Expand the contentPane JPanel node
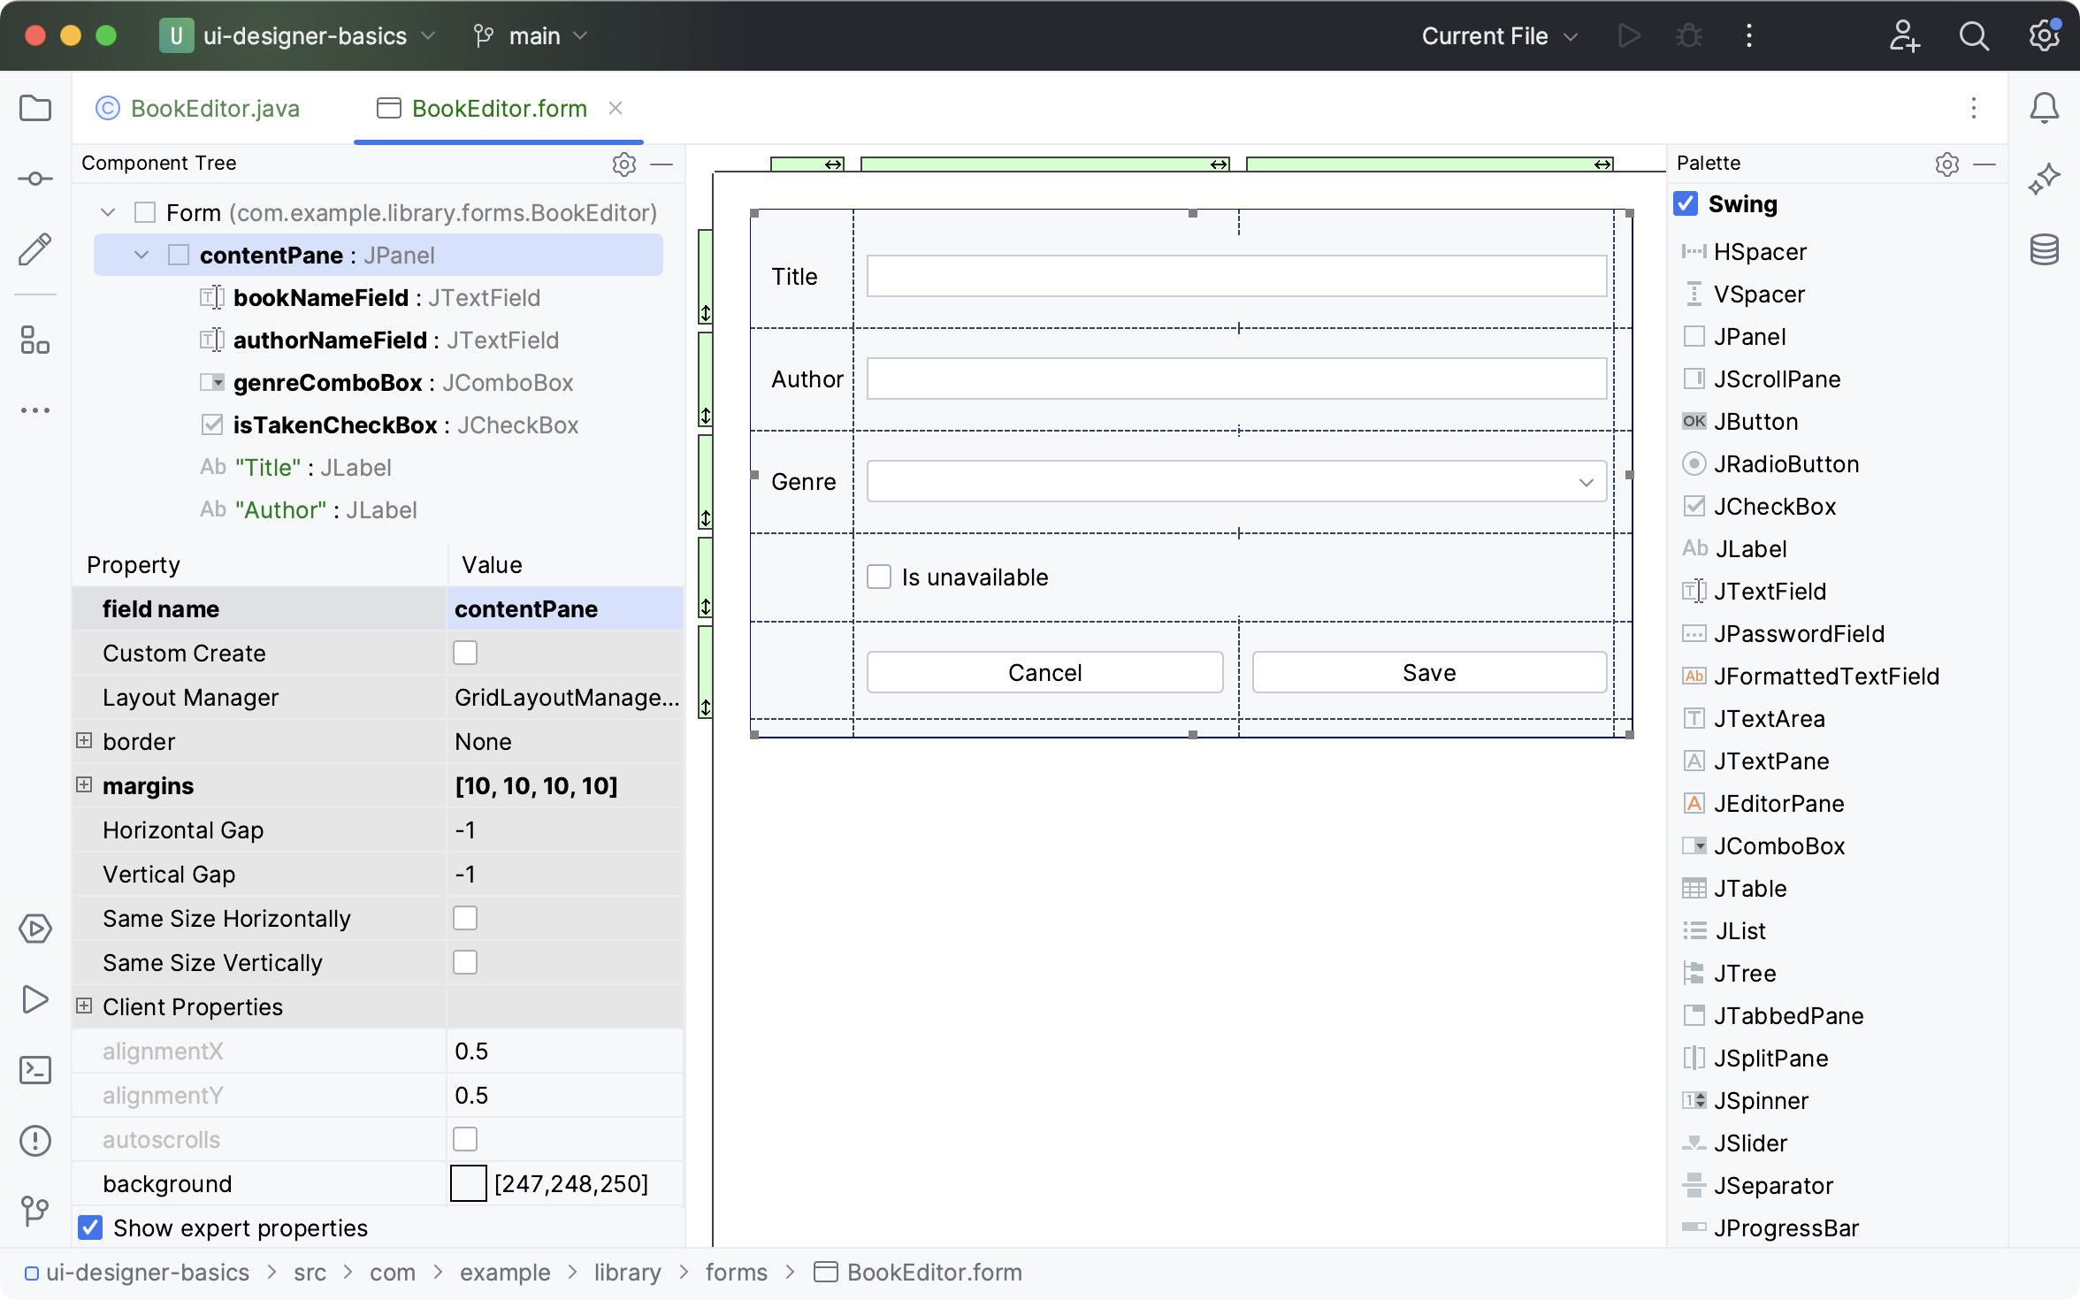This screenshot has height=1300, width=2080. [x=142, y=255]
